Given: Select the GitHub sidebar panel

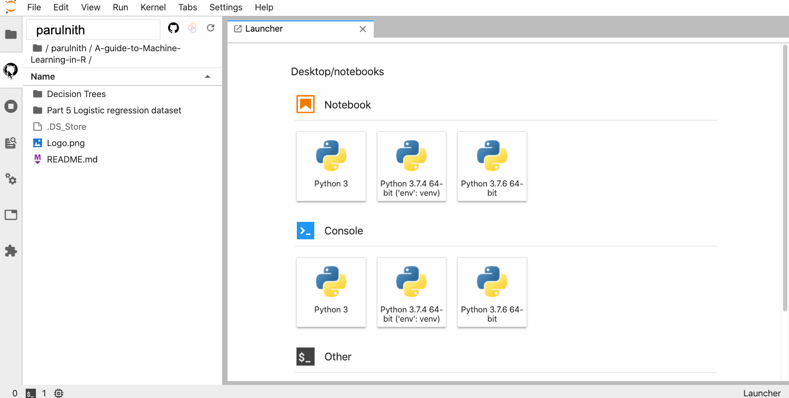Looking at the screenshot, I should (x=11, y=70).
